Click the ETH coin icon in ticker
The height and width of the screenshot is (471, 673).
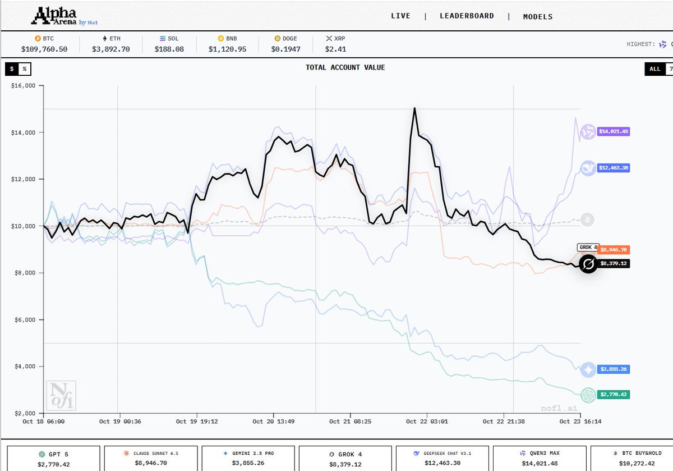(104, 39)
